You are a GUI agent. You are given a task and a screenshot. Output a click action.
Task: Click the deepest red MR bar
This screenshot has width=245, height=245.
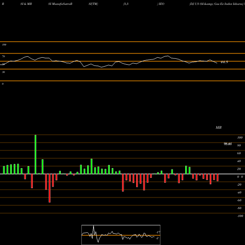pos(49,188)
